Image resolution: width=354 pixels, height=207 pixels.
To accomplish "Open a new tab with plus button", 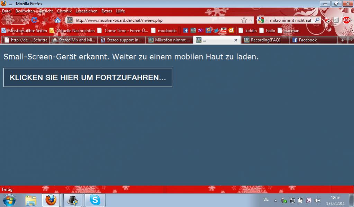I will (x=343, y=40).
